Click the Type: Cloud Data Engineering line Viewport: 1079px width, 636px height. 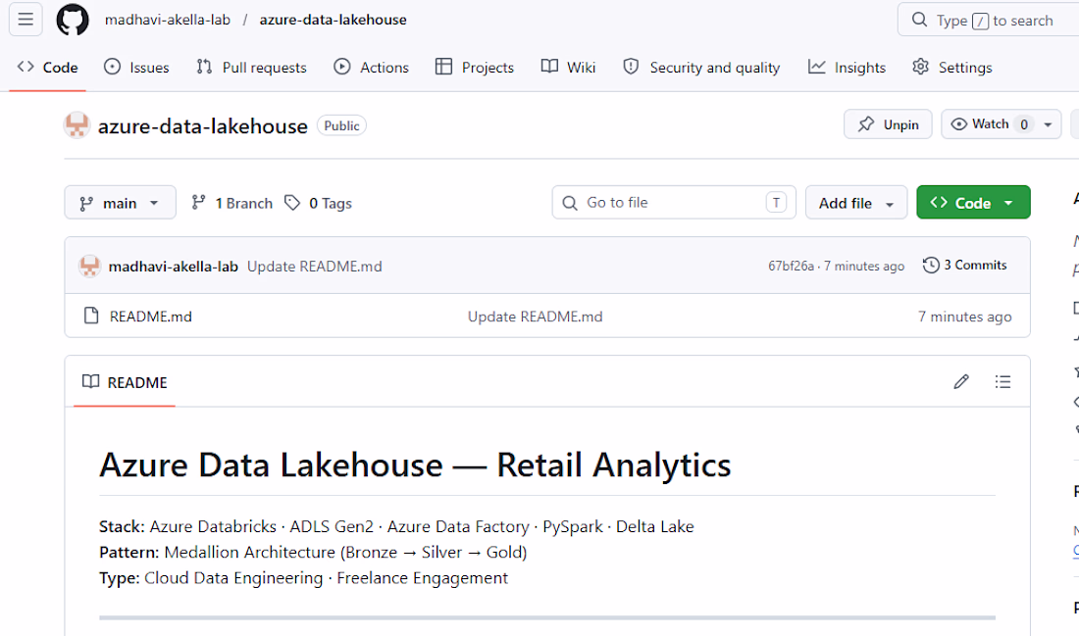pos(303,578)
